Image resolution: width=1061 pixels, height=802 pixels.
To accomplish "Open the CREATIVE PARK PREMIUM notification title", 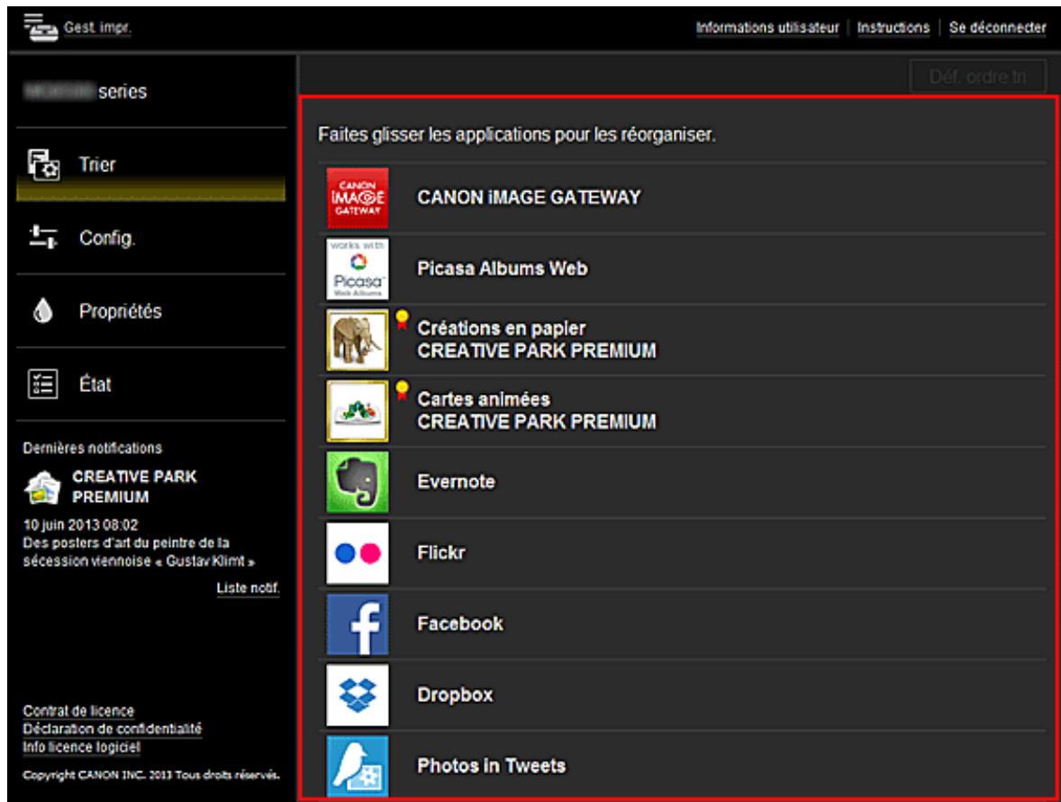I will 135,487.
